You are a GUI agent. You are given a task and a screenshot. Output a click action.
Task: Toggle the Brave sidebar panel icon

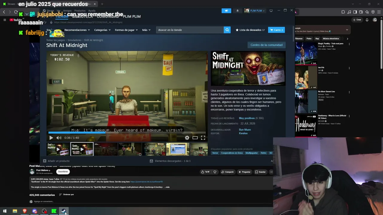355,12
